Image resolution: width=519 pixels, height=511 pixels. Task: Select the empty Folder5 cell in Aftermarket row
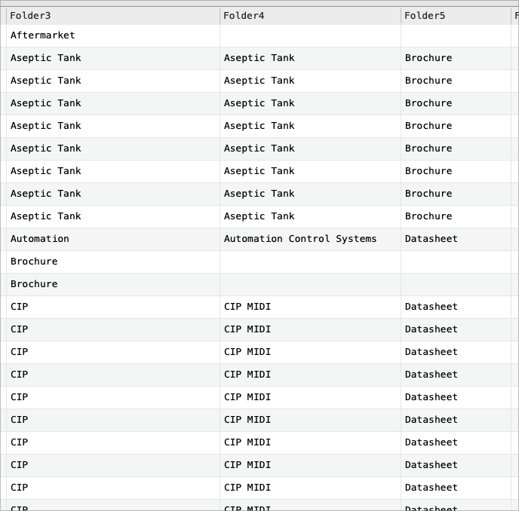click(456, 35)
